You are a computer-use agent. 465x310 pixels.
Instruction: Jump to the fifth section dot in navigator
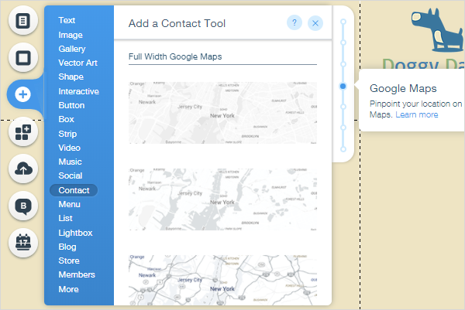pyautogui.click(x=343, y=107)
